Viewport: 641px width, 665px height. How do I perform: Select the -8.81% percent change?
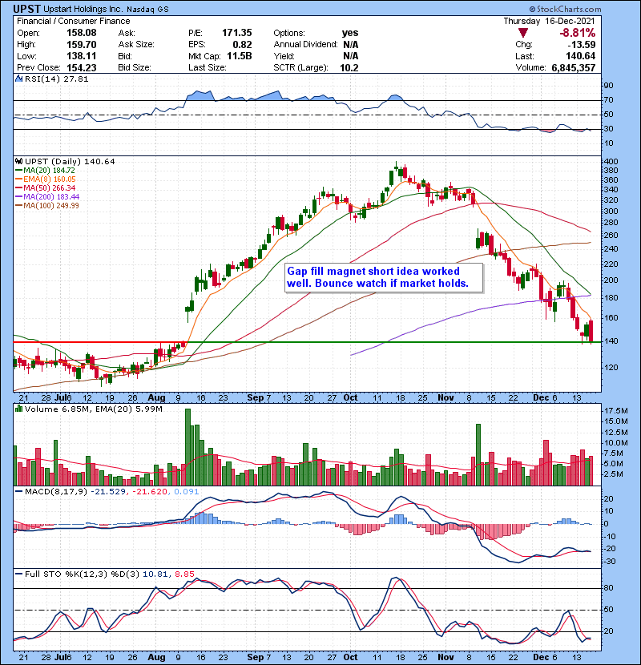577,33
